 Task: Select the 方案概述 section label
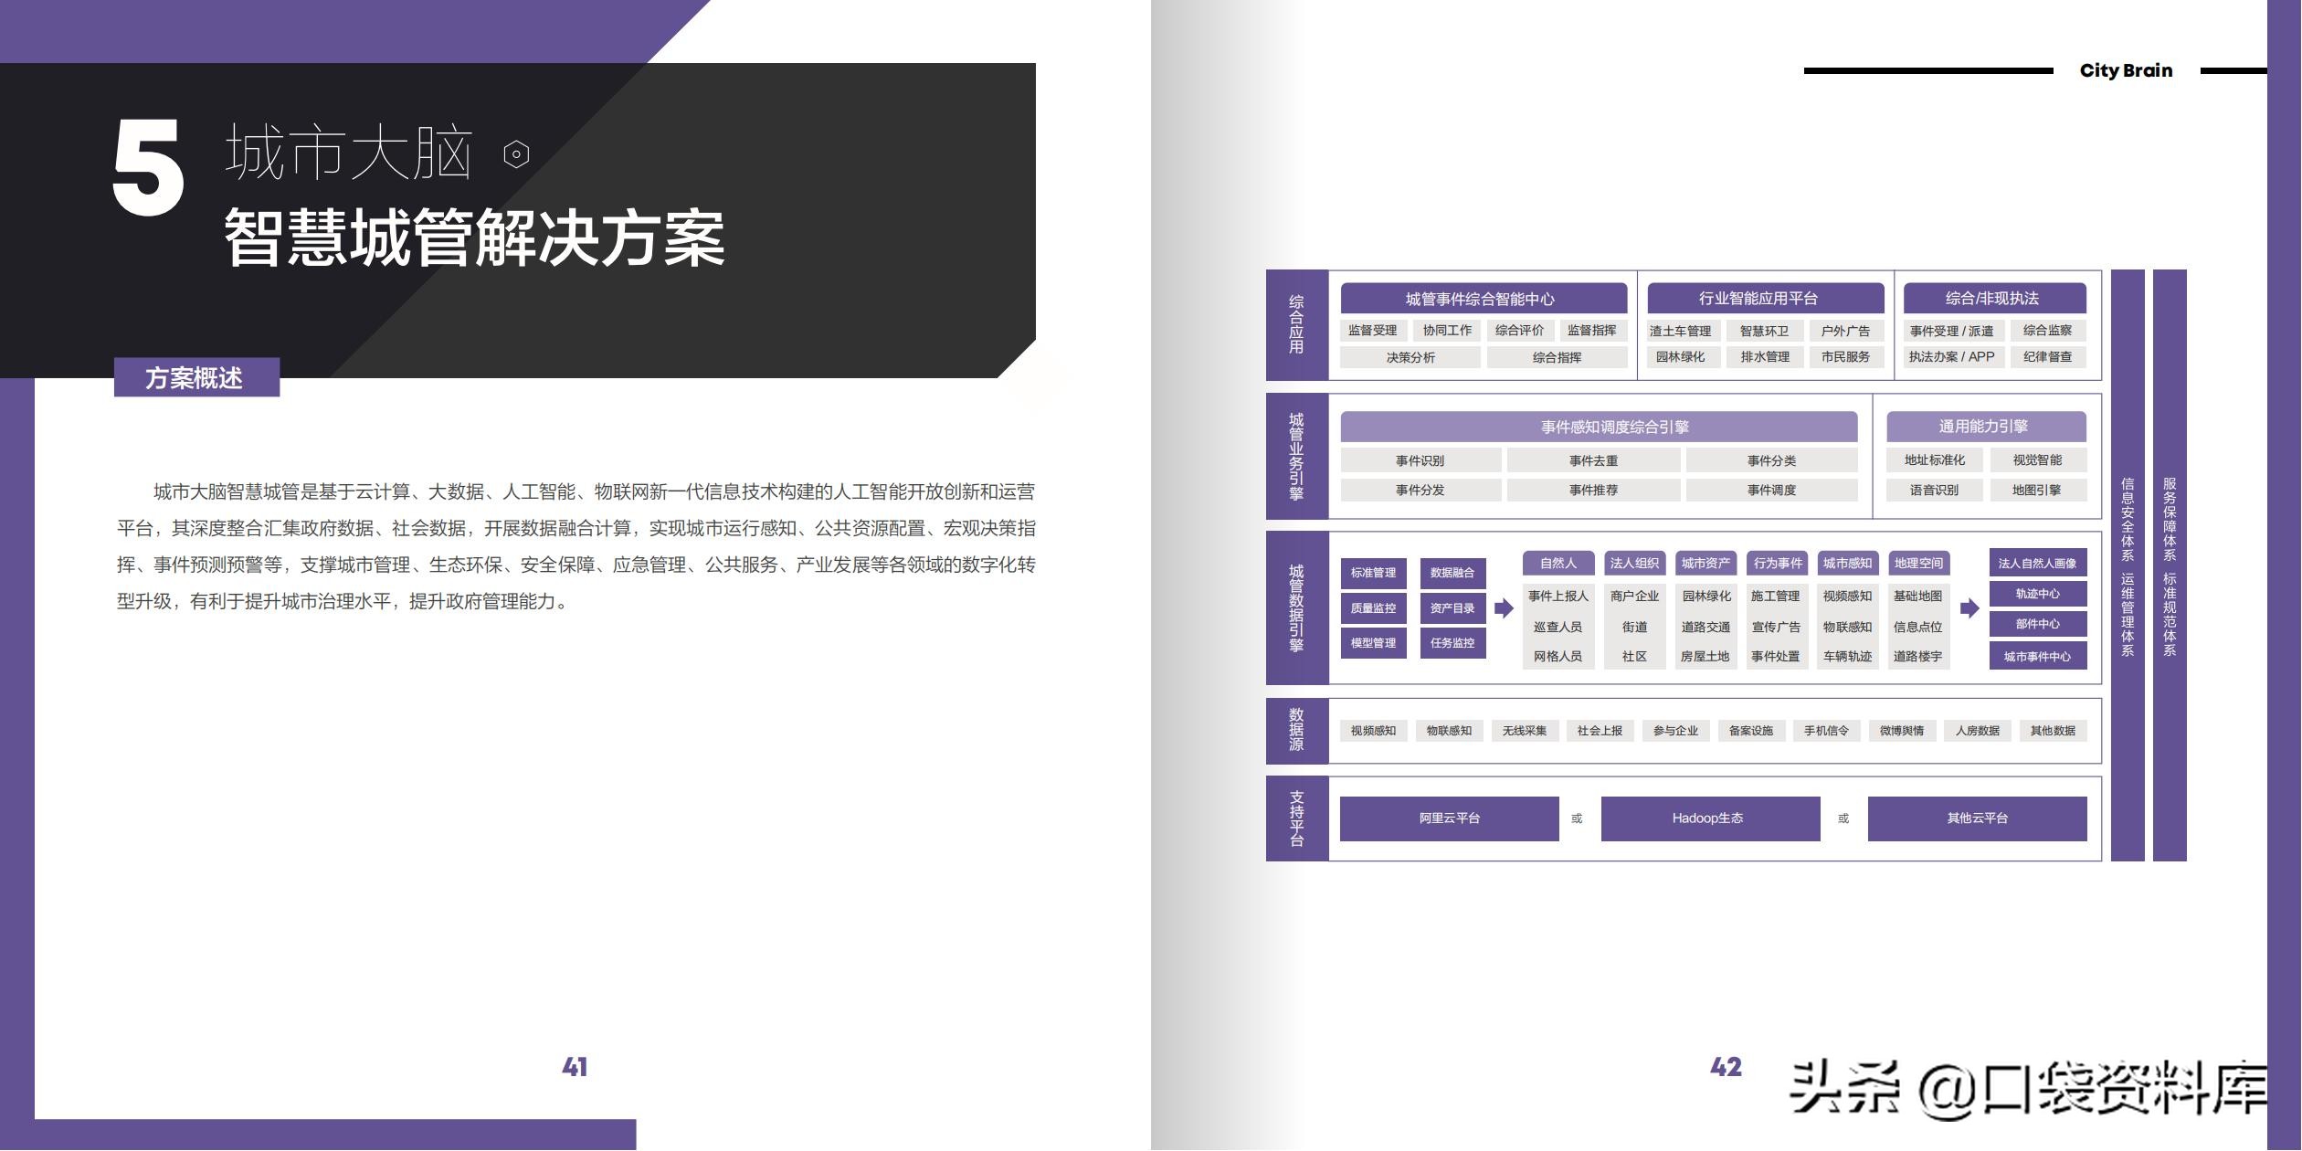point(196,377)
